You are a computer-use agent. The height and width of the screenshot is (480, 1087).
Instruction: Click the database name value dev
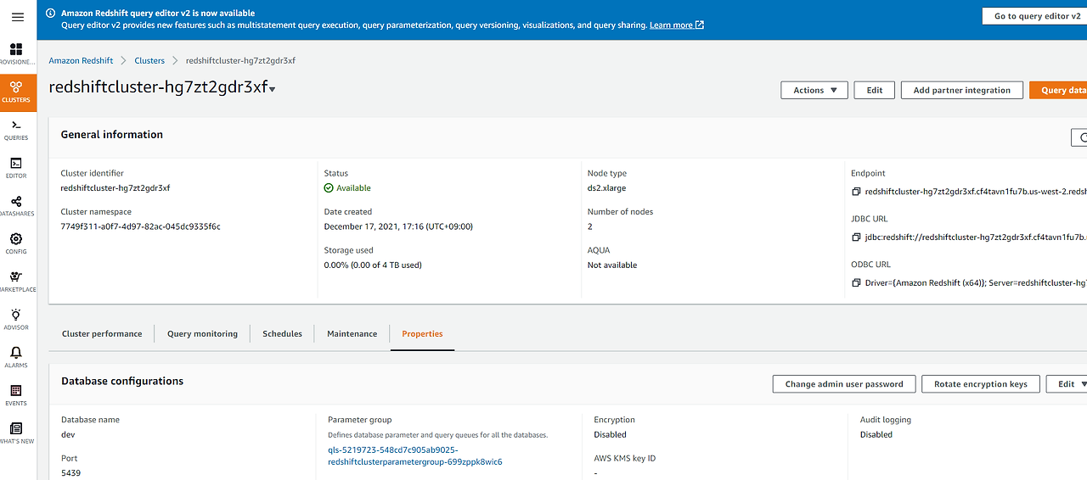pyautogui.click(x=68, y=434)
